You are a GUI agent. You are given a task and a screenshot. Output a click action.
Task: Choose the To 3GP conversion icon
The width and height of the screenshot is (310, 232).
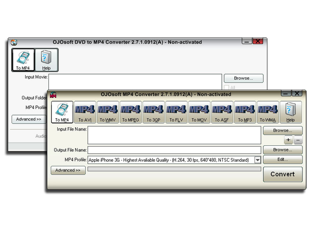[x=153, y=112]
